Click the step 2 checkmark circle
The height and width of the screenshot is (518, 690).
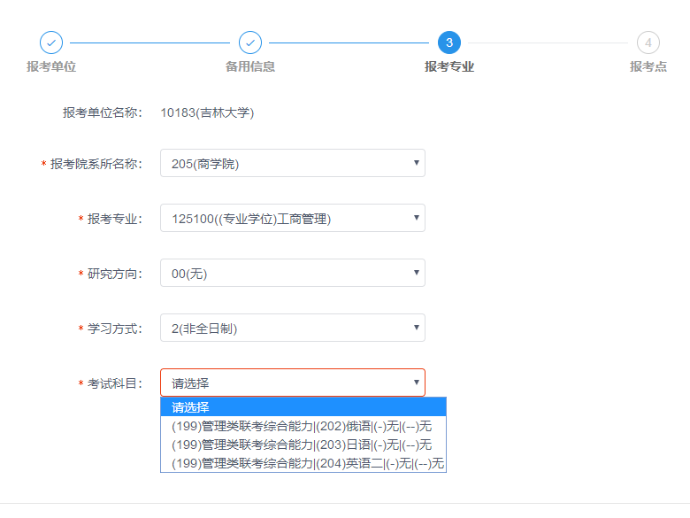click(250, 43)
